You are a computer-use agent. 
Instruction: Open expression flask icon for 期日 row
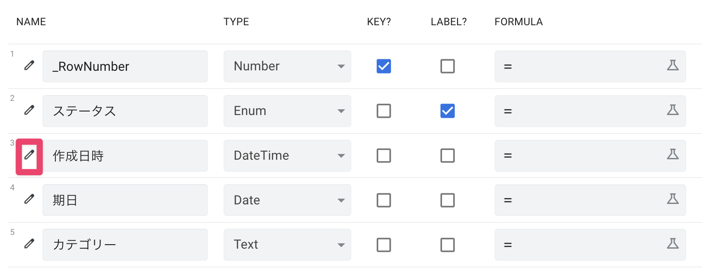[672, 199]
